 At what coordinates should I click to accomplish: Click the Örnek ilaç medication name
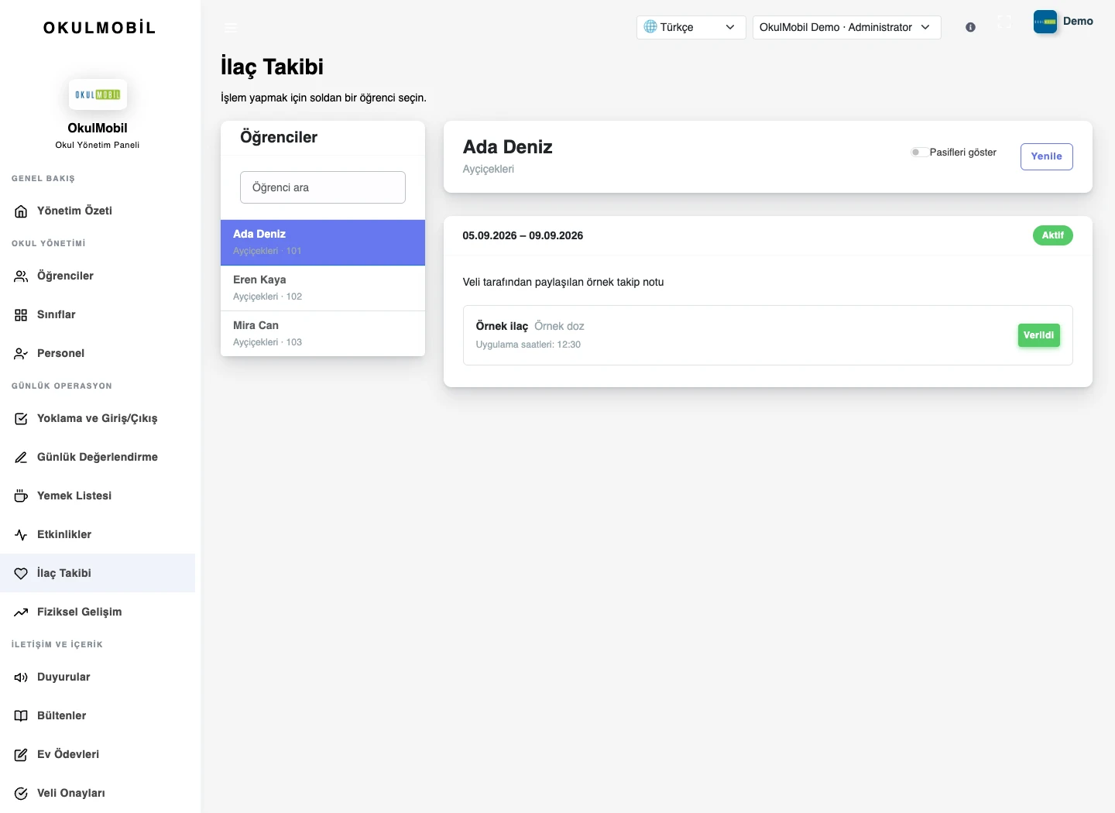click(x=502, y=326)
